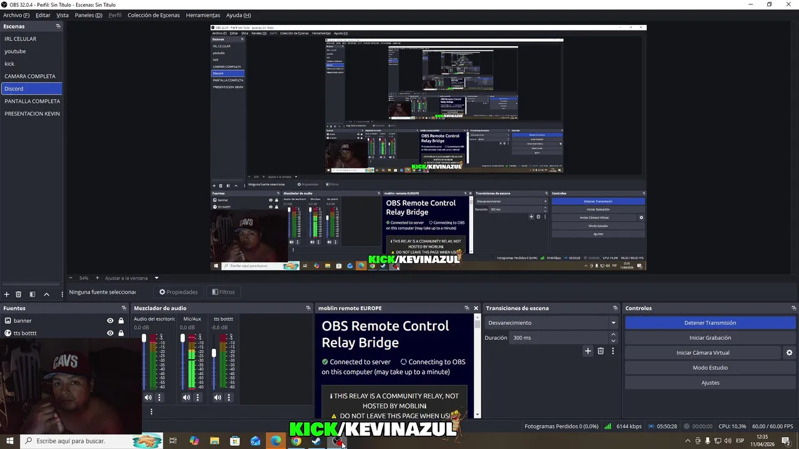
Task: Start the virtual camera
Action: tap(703, 352)
